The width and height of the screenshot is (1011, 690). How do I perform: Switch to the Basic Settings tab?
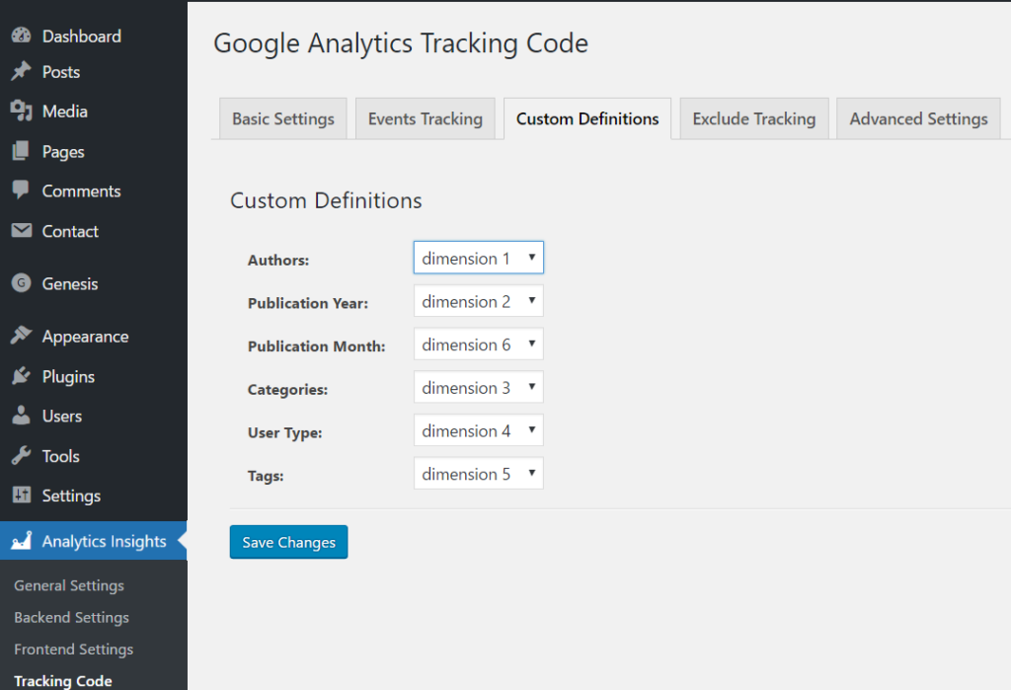pyautogui.click(x=283, y=118)
